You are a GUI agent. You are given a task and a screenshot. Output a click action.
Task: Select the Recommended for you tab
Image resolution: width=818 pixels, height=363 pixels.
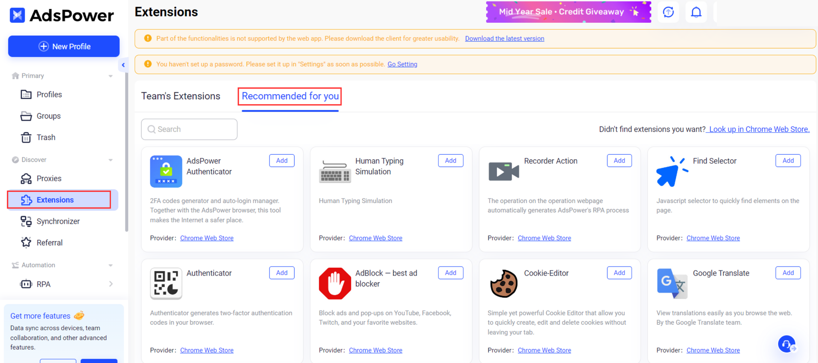point(290,96)
